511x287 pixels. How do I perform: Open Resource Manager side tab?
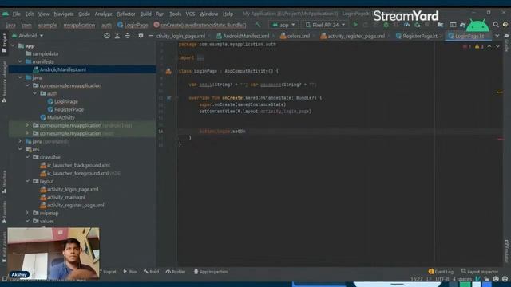click(4, 82)
